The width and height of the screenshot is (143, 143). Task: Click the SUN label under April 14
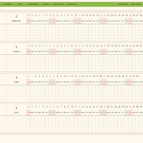point(79,82)
